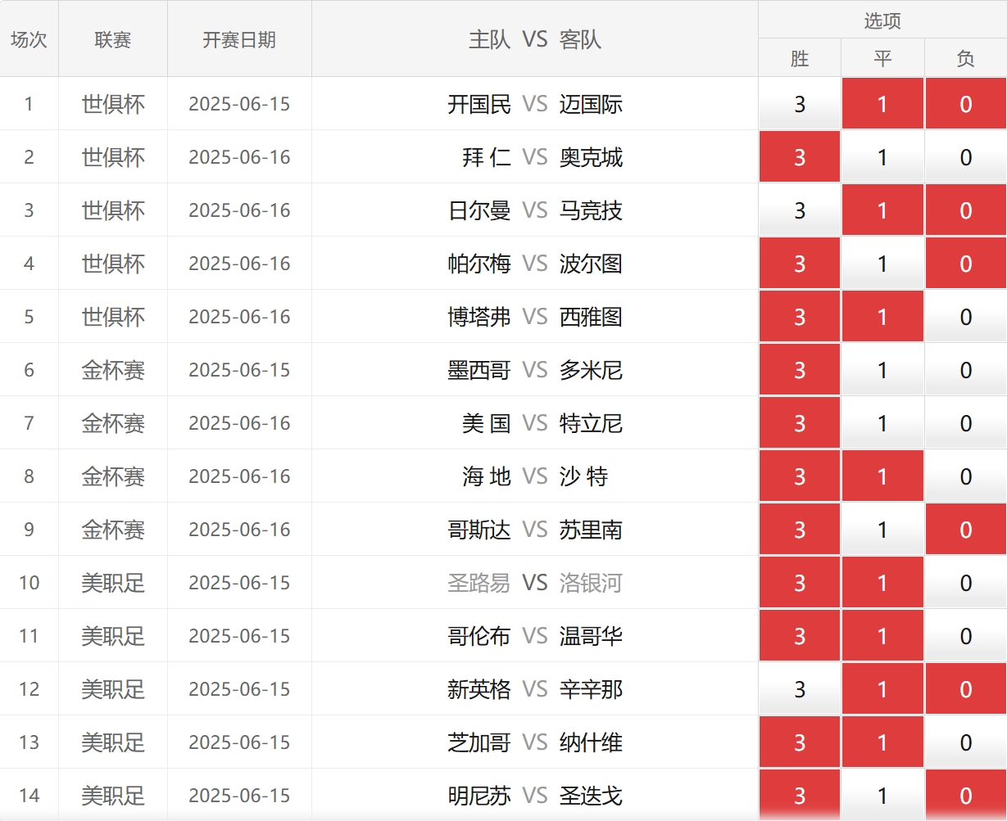Screen dimensions: 1007x821
Task: Select loss (0) for 芝加哥 VS 纳什维
Action: click(x=966, y=742)
